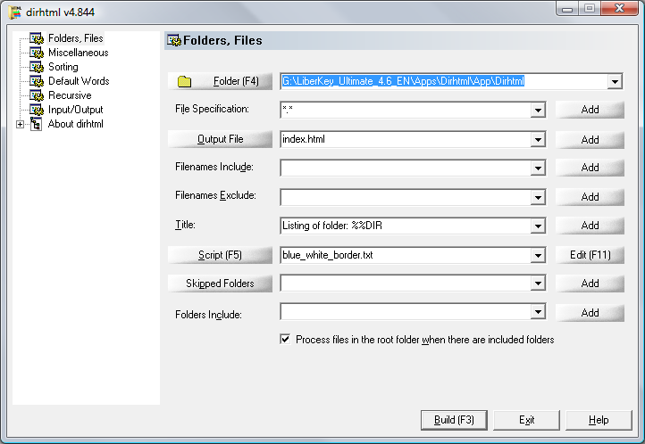Add the File Specification entry
Viewport: 645px width, 444px height.
(x=590, y=110)
